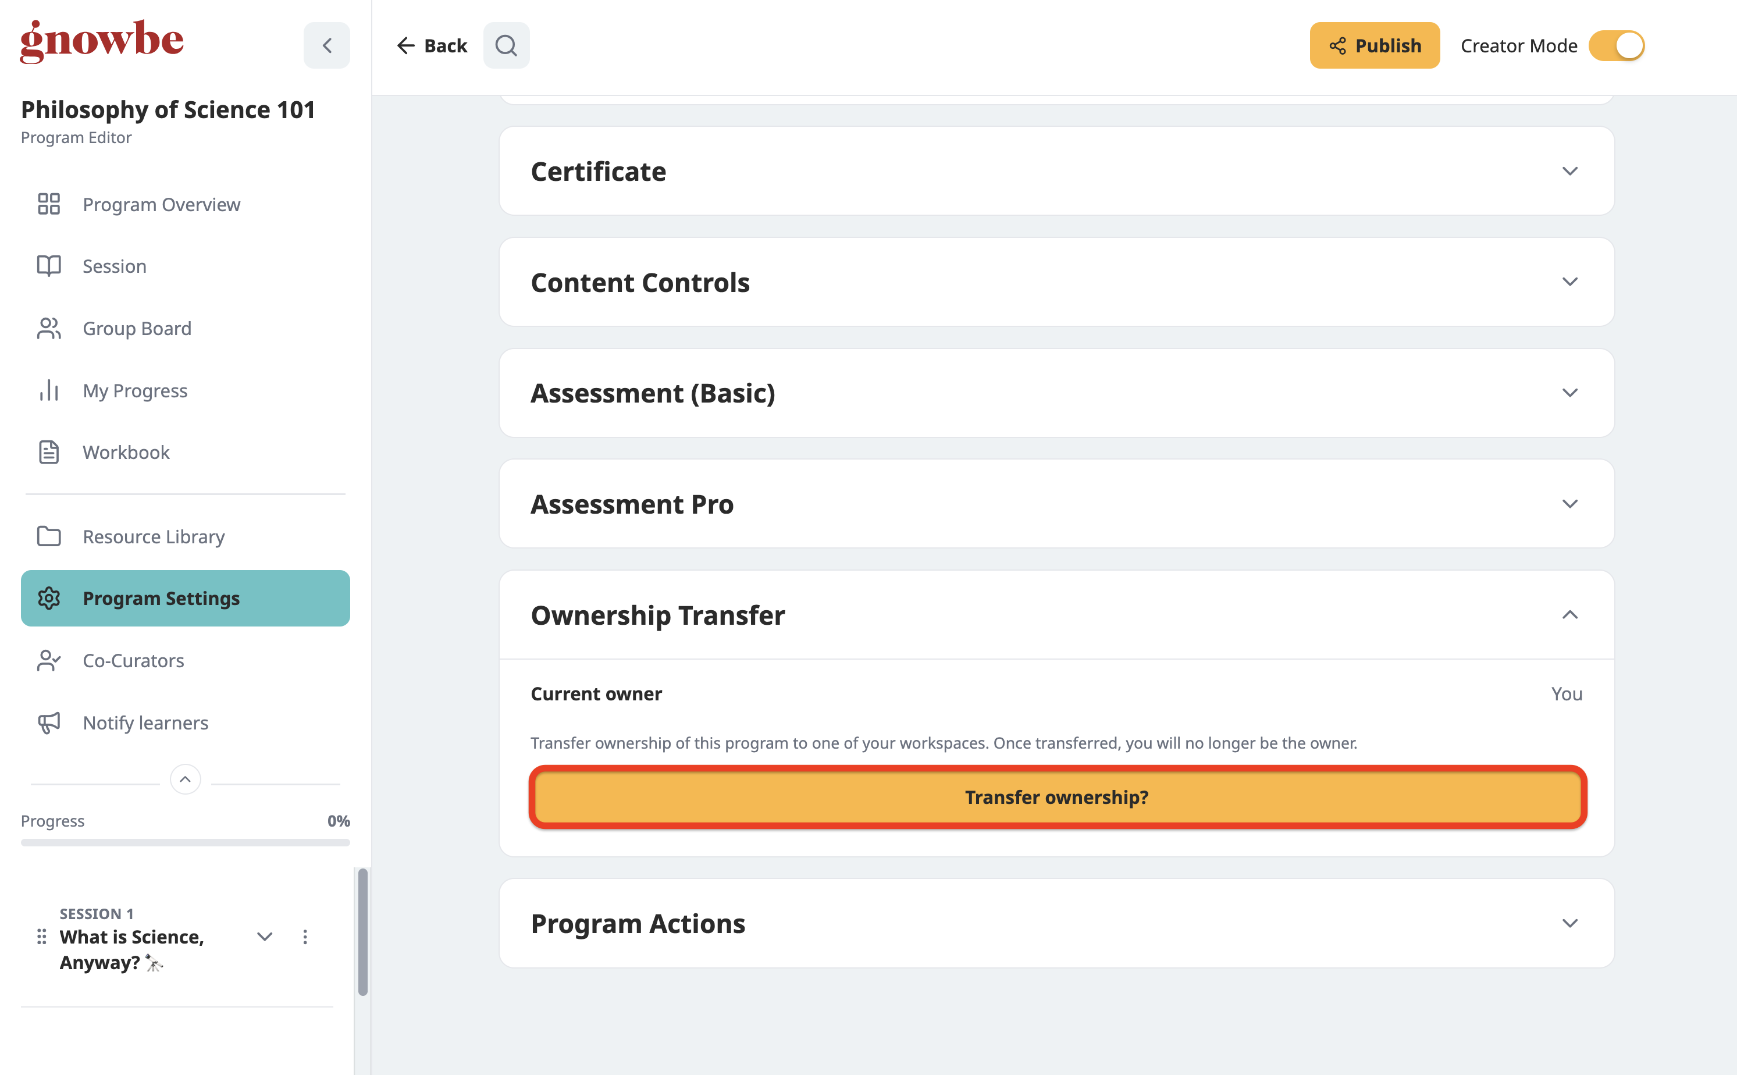Expand the Content Controls section
The height and width of the screenshot is (1075, 1737).
(x=1056, y=282)
